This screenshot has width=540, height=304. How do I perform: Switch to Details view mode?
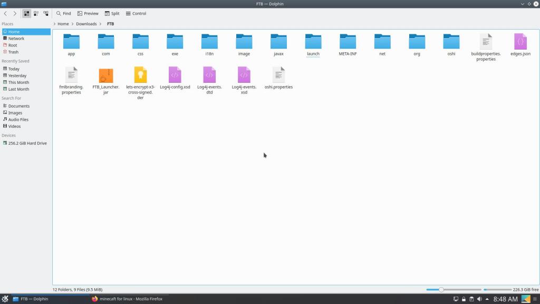click(x=46, y=13)
